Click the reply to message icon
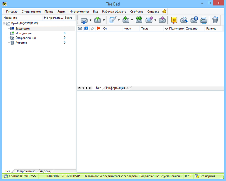Screen dimensions: 226x181 126,20
